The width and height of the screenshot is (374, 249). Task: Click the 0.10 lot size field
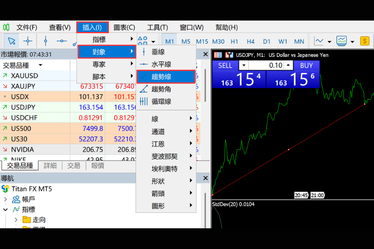pos(266,65)
